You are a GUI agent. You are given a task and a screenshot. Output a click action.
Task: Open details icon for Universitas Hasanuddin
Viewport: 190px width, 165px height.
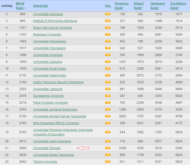point(108,75)
